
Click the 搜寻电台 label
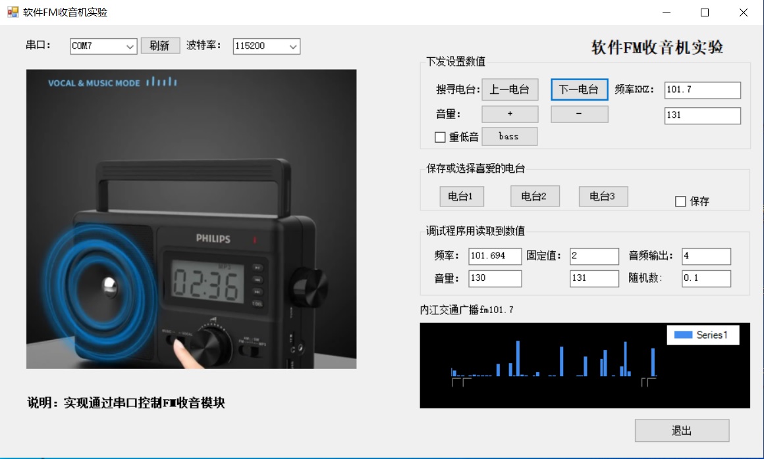coord(458,89)
